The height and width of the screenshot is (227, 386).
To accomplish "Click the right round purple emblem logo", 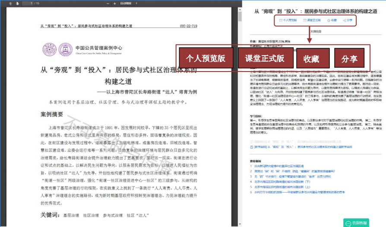I will point(65,50).
